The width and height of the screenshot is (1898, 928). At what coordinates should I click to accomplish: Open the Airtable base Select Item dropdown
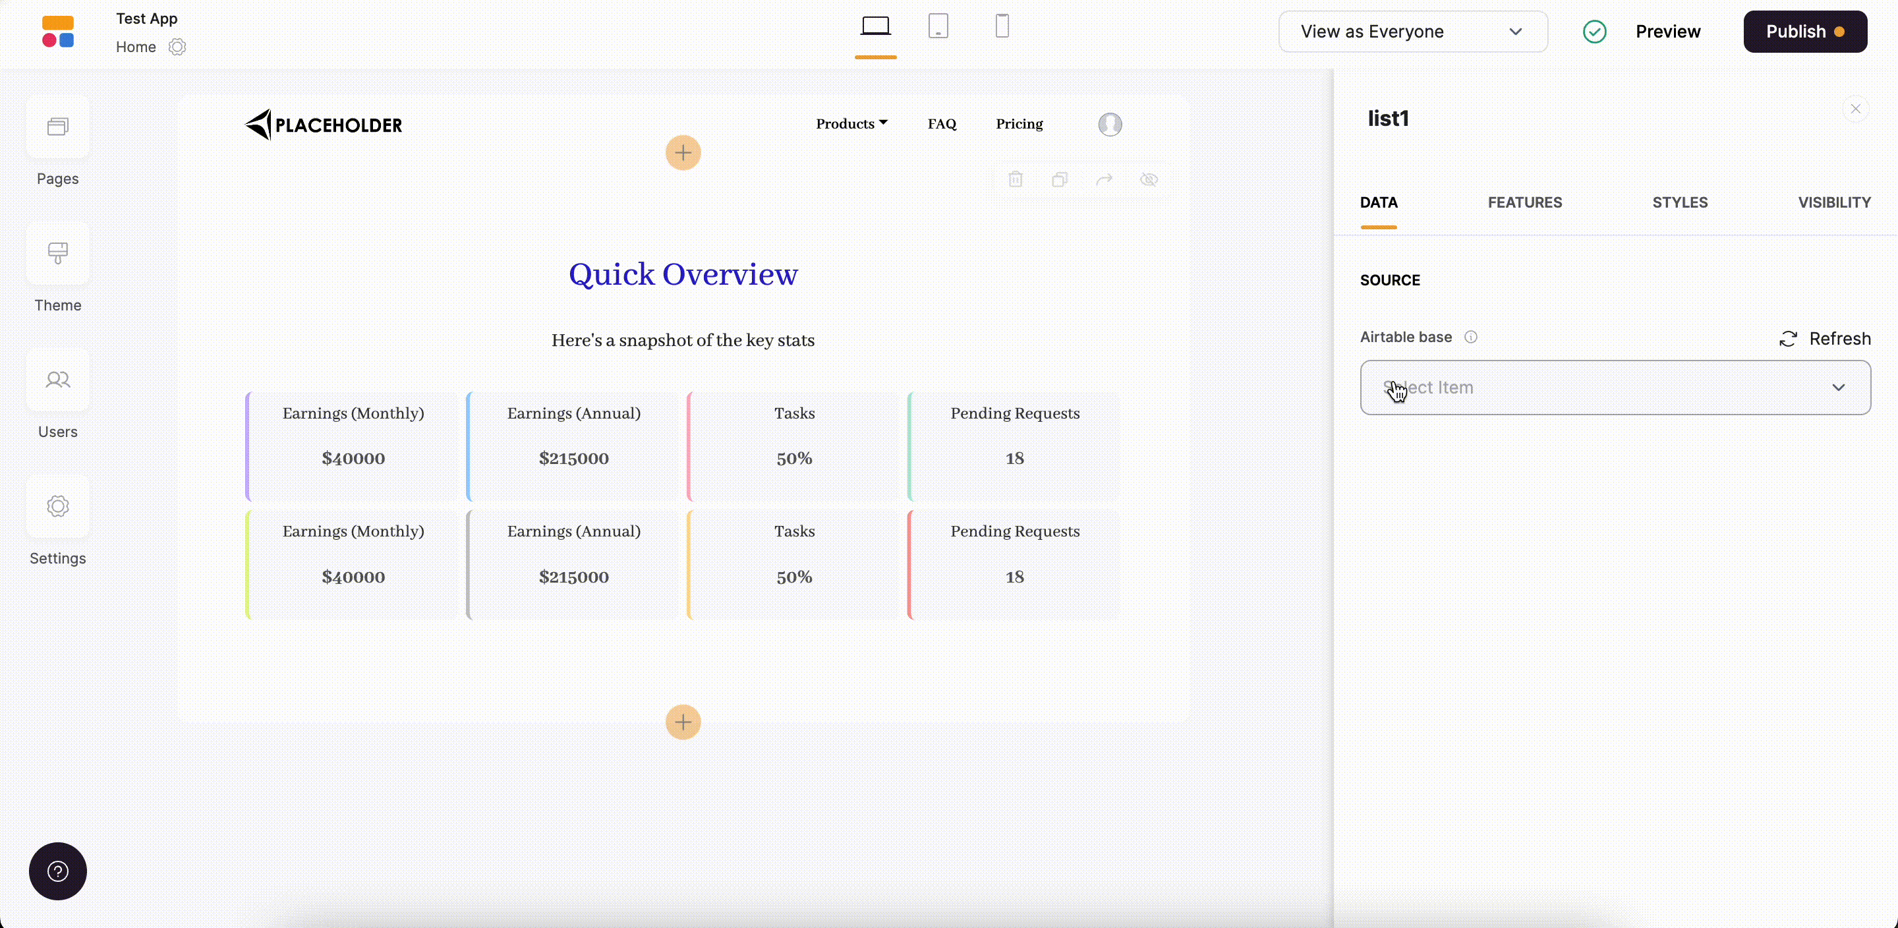pyautogui.click(x=1615, y=388)
